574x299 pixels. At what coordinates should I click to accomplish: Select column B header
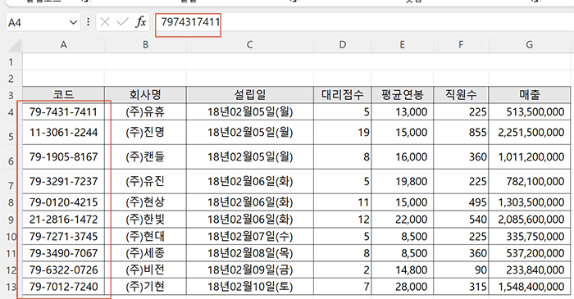coord(145,45)
